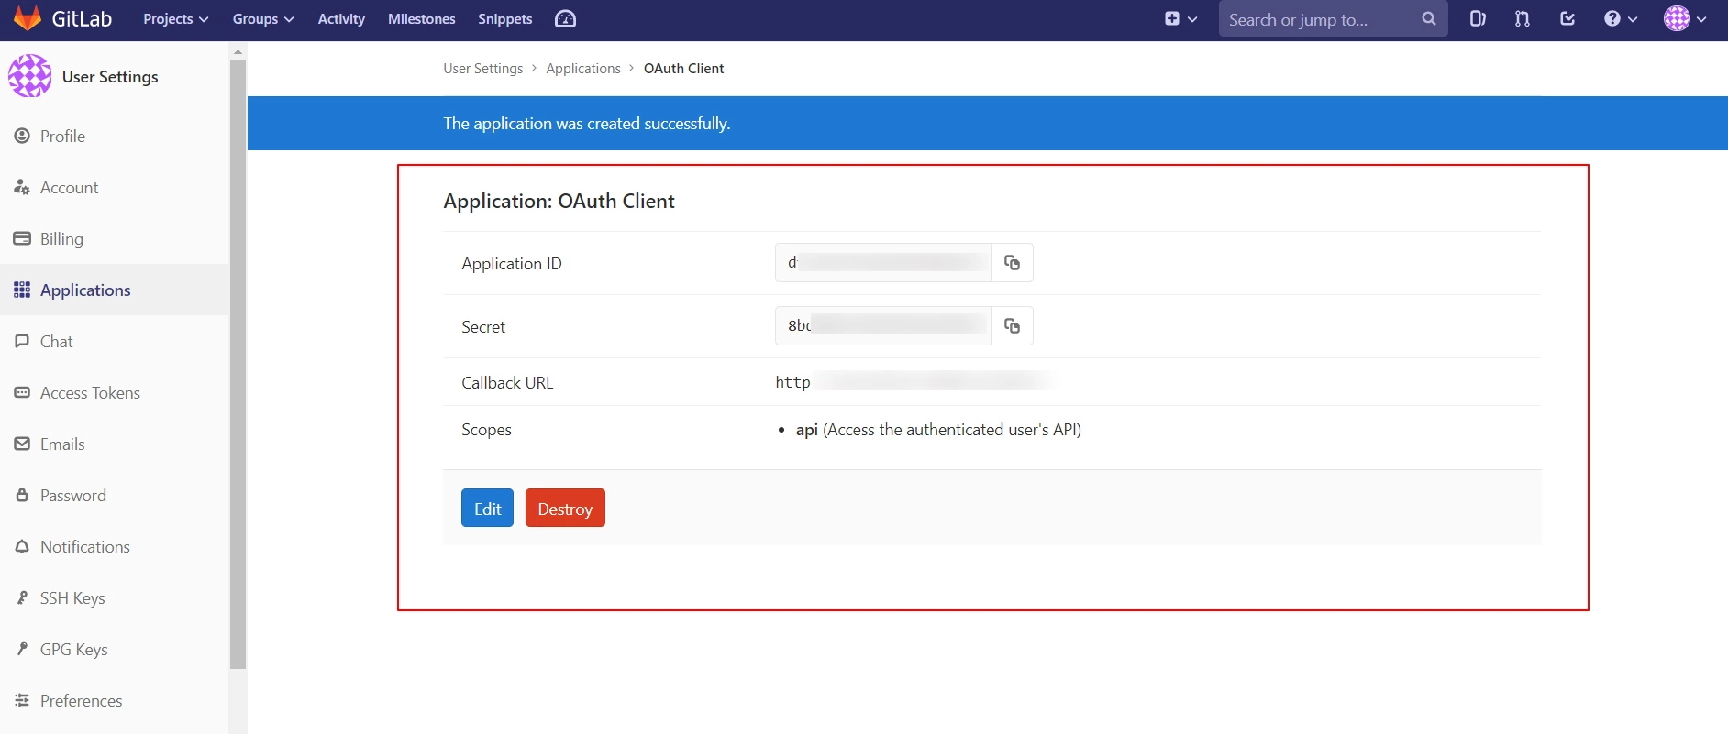This screenshot has width=1728, height=734.
Task: Click the Edit application button
Action: point(487,509)
